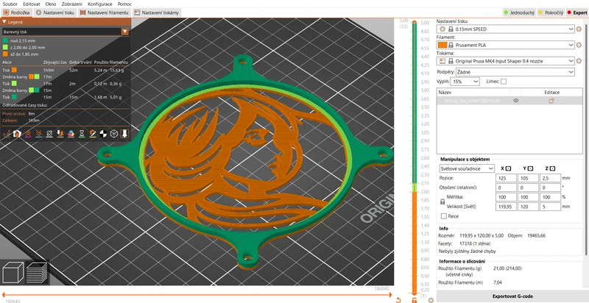Open the Original Prusa MK4 printer dropdown
The image size is (589, 303).
[506, 61]
